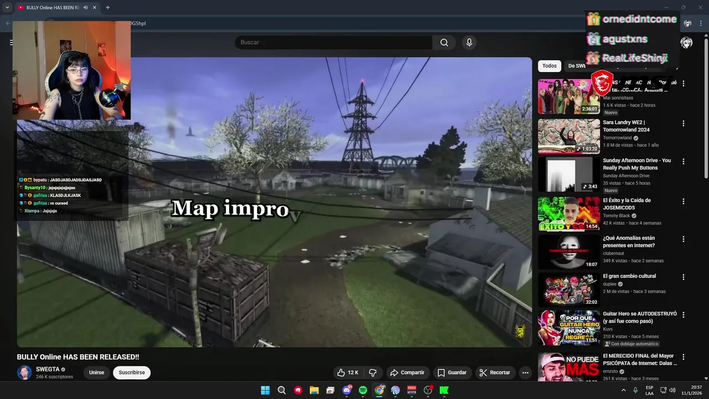Open Guitar Hero se AUTODESTRUYÓ title

(640, 317)
